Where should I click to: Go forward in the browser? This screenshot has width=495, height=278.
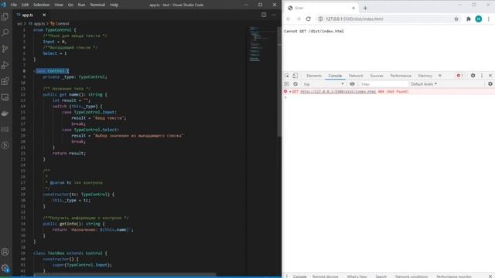coord(299,19)
